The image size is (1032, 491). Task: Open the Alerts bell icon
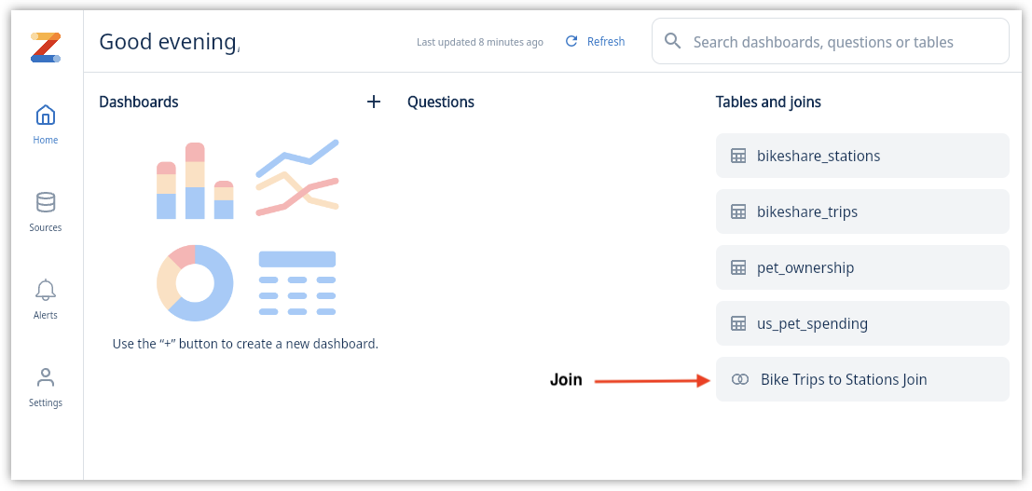tap(46, 290)
